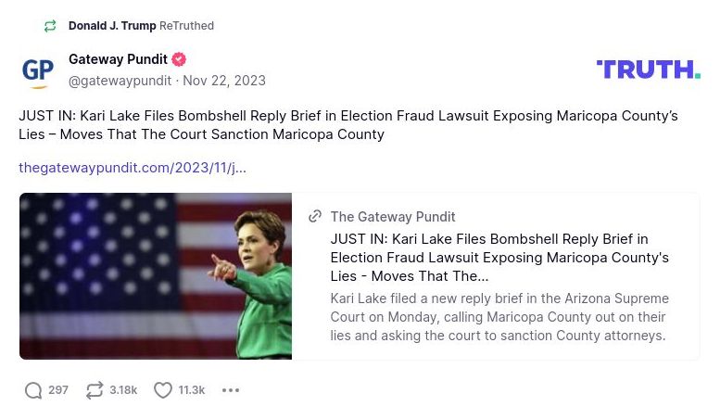Click the @gatewaypundit handle
Image resolution: width=720 pixels, height=419 pixels.
tap(120, 81)
